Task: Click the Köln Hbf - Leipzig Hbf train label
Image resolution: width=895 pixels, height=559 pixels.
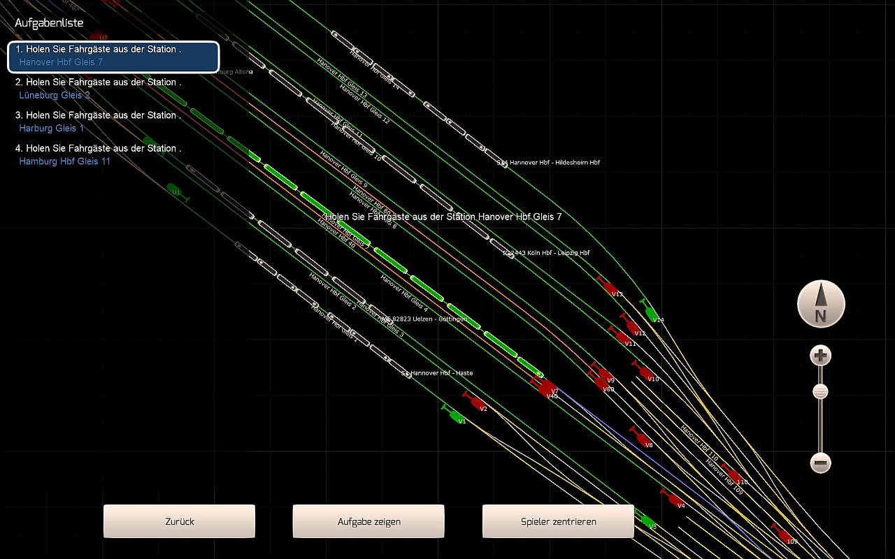Action: click(x=546, y=253)
